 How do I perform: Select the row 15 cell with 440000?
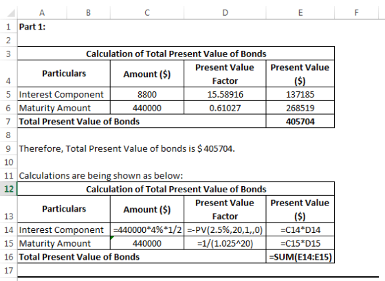(x=147, y=243)
